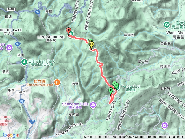Click the Qianshan Park text label

(x=42, y=61)
